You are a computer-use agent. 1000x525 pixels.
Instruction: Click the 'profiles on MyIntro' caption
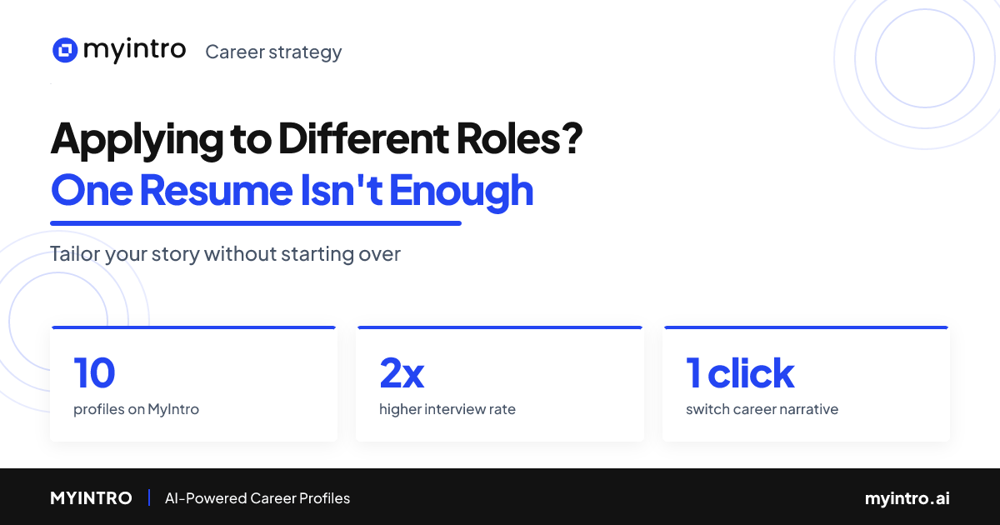136,409
